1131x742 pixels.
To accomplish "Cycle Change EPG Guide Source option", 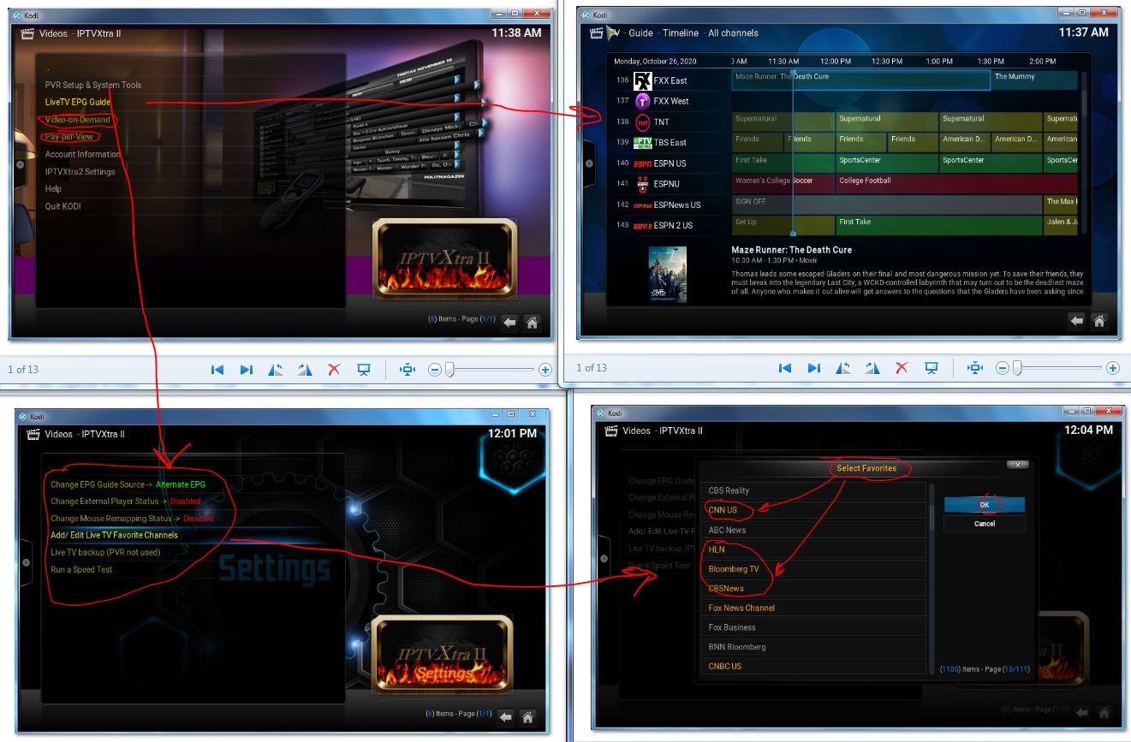I will pyautogui.click(x=128, y=484).
